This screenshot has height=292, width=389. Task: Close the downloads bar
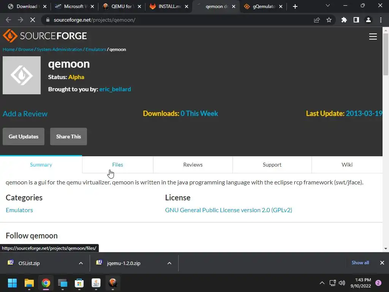coord(382,263)
